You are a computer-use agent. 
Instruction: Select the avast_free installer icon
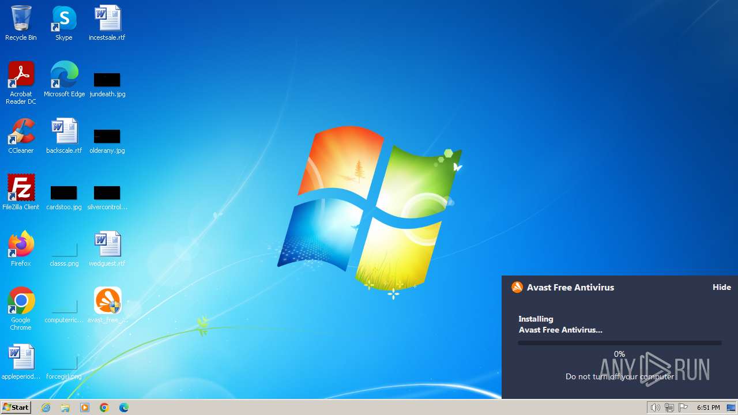tap(107, 305)
